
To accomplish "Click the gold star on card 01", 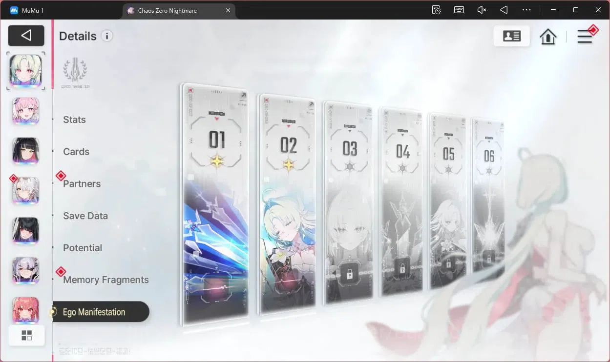I will (217, 161).
